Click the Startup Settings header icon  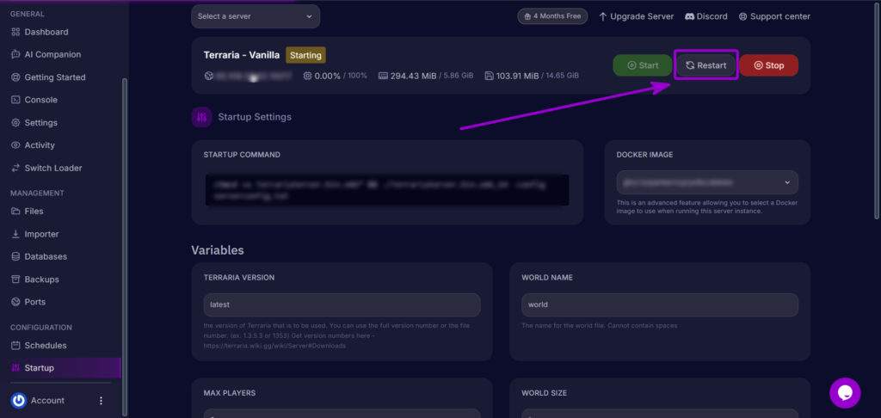click(x=201, y=117)
